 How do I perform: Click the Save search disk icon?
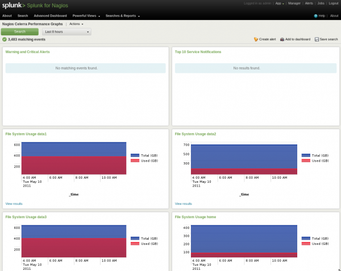(317, 39)
